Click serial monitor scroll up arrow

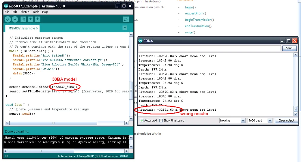pyautogui.click(x=296, y=55)
